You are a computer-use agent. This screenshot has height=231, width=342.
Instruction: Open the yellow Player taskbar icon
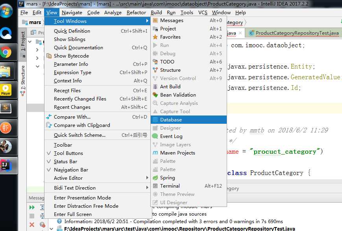6,90
